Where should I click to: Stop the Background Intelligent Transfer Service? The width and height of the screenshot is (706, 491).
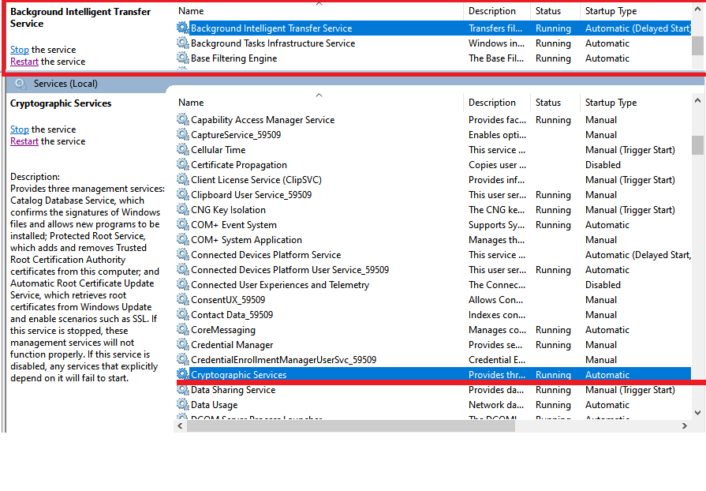20,50
